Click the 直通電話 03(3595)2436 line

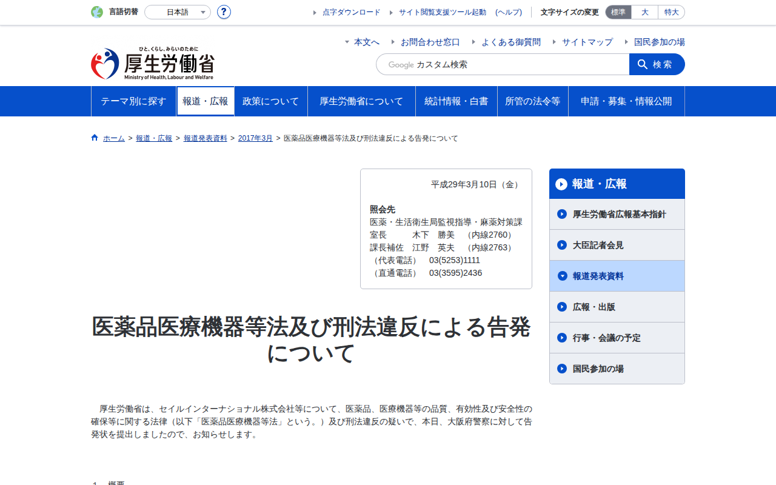(x=426, y=273)
